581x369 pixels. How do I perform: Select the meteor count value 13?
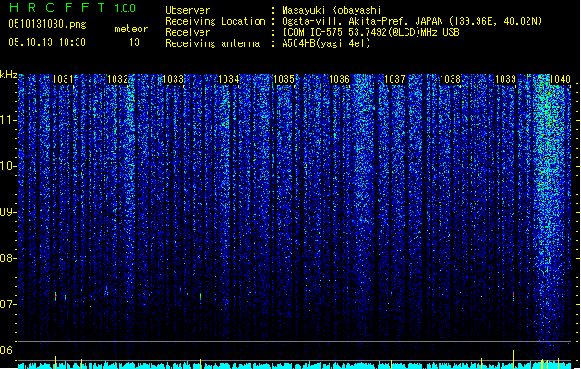pos(134,42)
